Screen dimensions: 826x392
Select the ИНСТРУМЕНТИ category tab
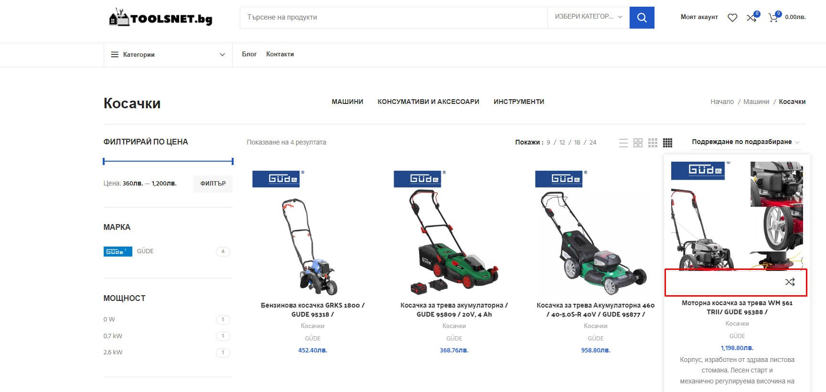(x=519, y=102)
